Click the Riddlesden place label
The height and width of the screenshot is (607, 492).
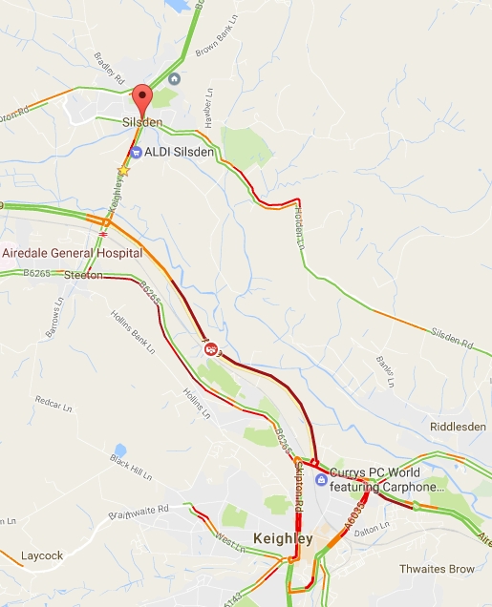click(458, 427)
